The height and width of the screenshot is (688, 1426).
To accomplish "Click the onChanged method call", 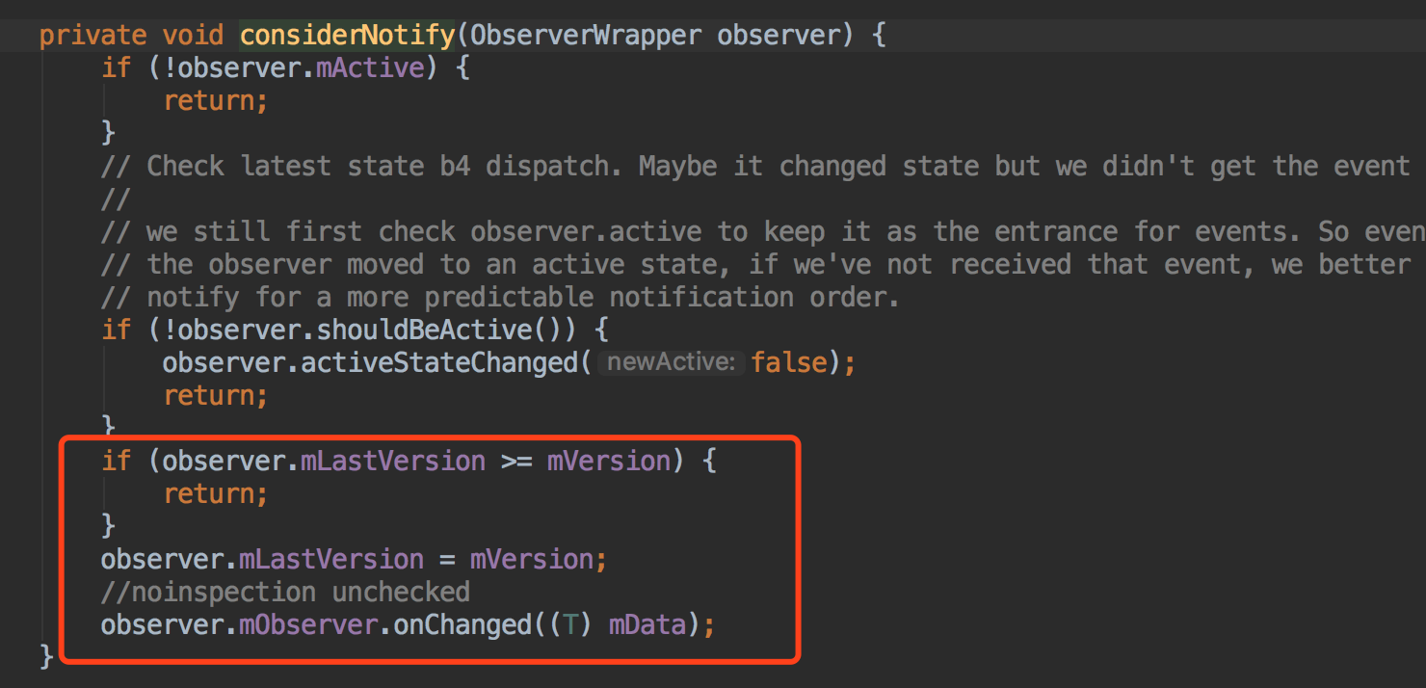I will tap(462, 625).
